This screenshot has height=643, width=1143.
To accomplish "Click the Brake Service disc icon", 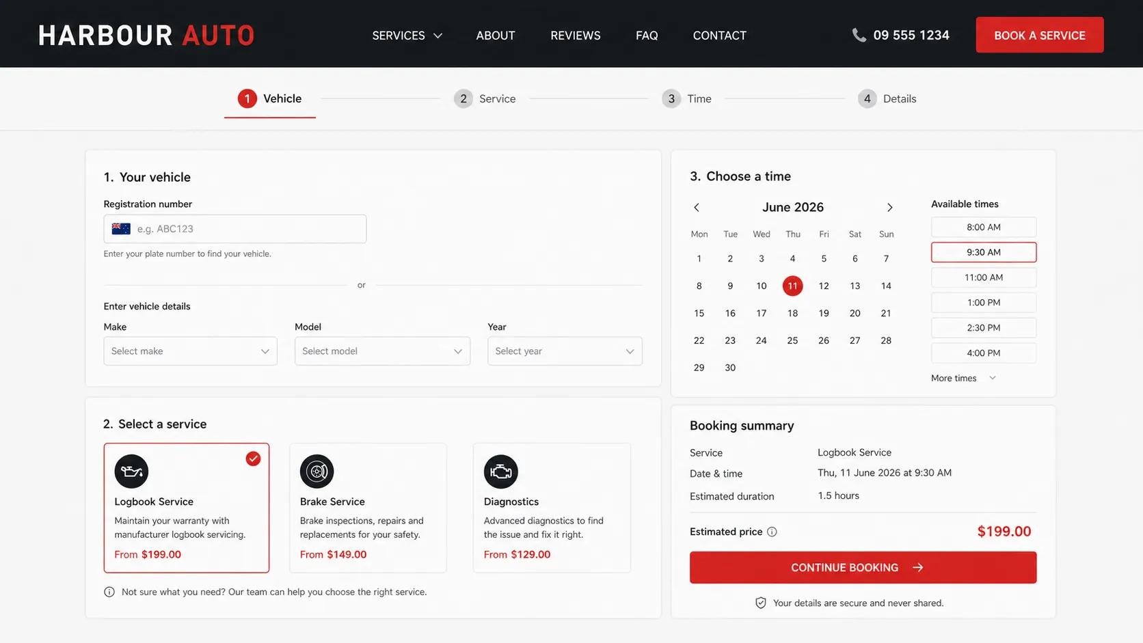I will tap(317, 471).
